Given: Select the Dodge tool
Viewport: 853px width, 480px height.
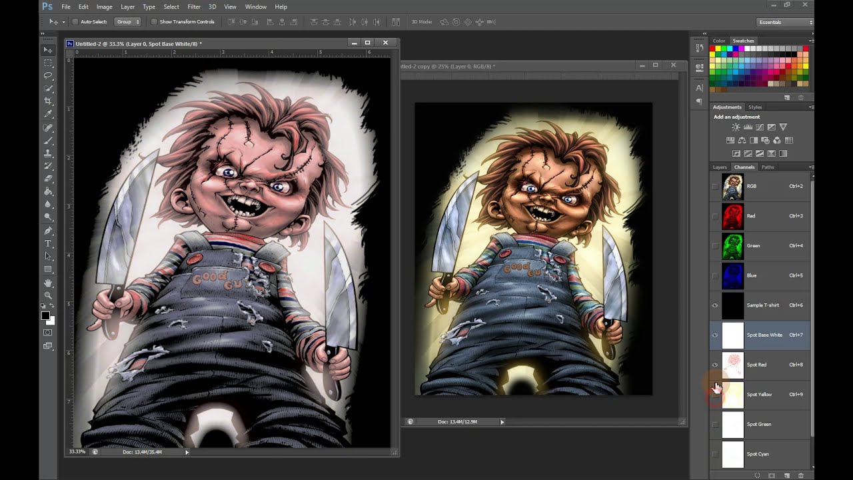Looking at the screenshot, I should click(x=48, y=217).
